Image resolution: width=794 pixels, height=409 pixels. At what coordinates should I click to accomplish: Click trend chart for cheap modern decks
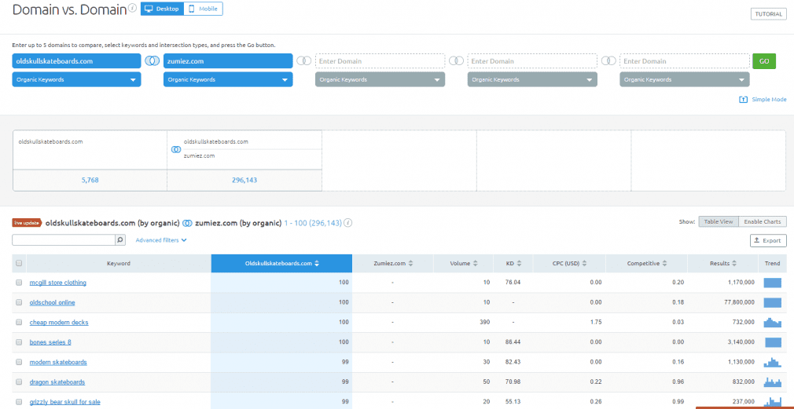pos(773,322)
